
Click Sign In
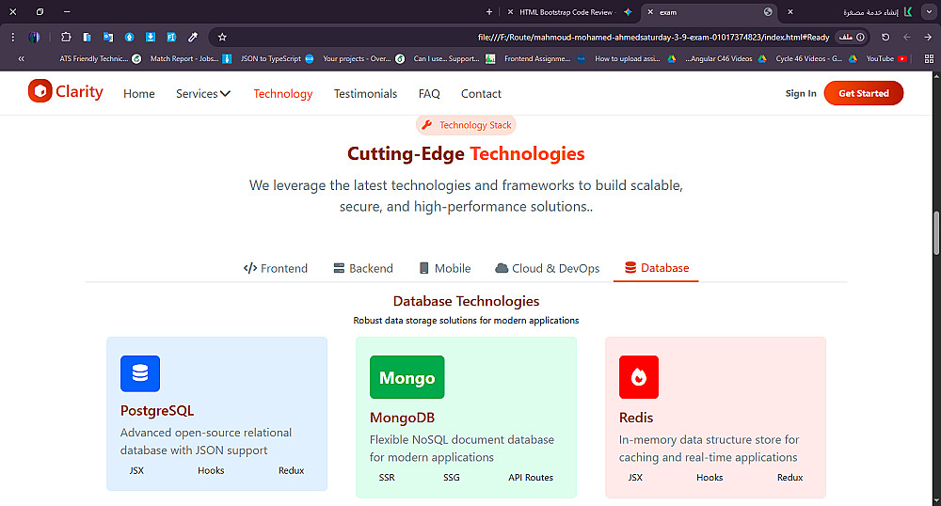pyautogui.click(x=801, y=93)
